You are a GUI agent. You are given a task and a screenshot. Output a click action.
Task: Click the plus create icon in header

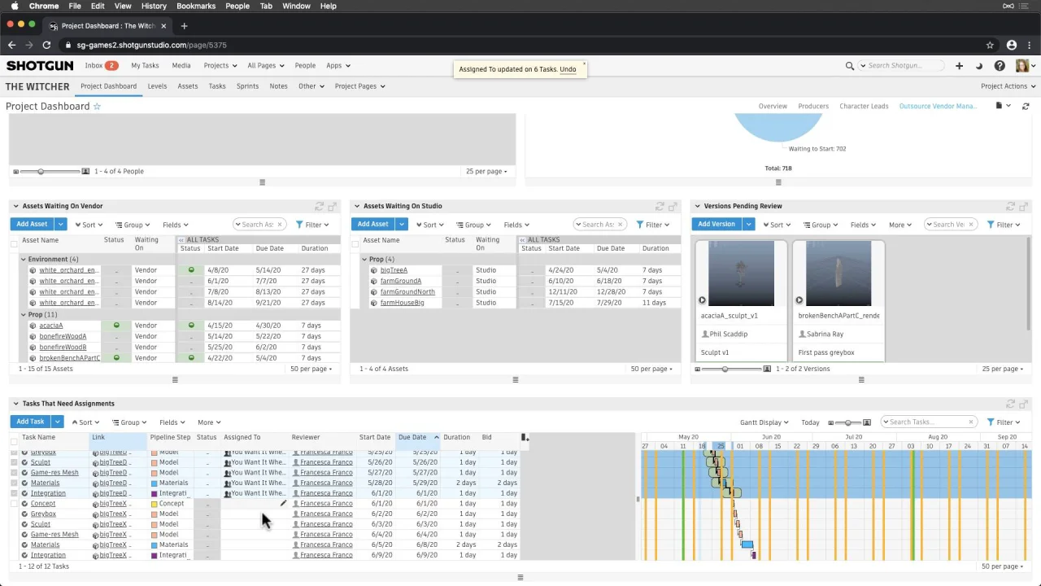point(959,66)
